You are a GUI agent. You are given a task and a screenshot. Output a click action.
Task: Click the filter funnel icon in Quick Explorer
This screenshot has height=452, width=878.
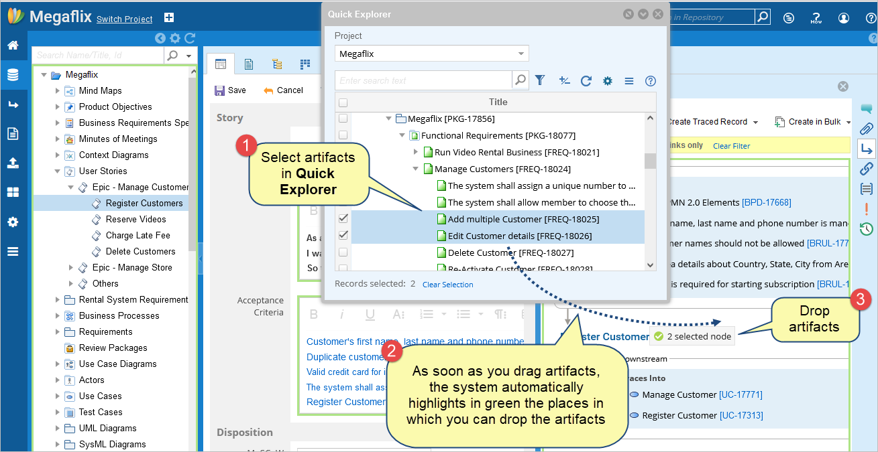click(x=540, y=80)
